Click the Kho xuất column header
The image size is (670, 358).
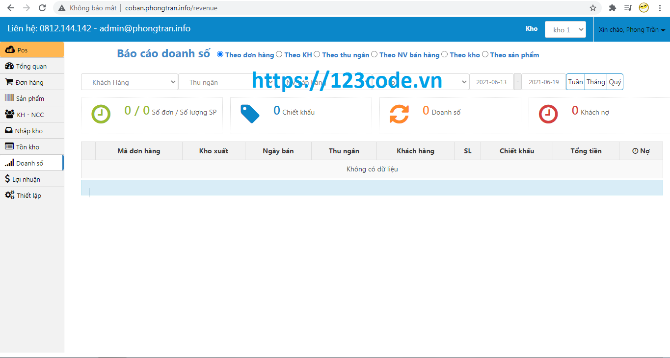(214, 151)
